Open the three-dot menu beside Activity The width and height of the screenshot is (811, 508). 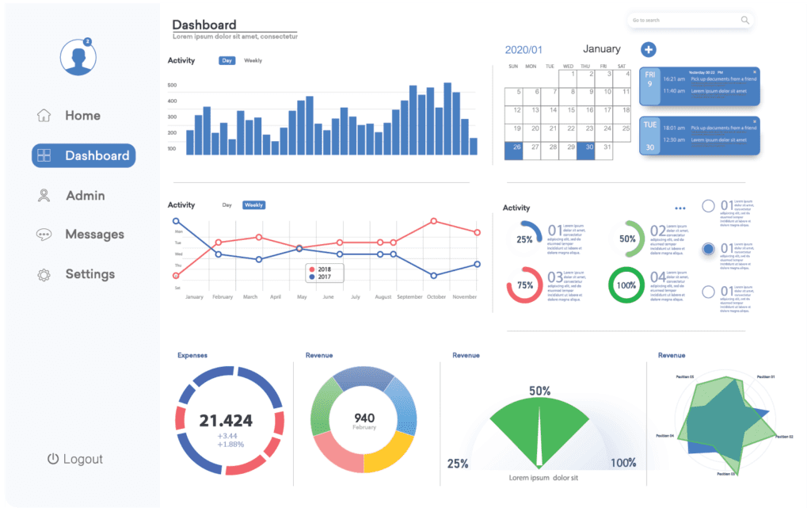point(680,208)
